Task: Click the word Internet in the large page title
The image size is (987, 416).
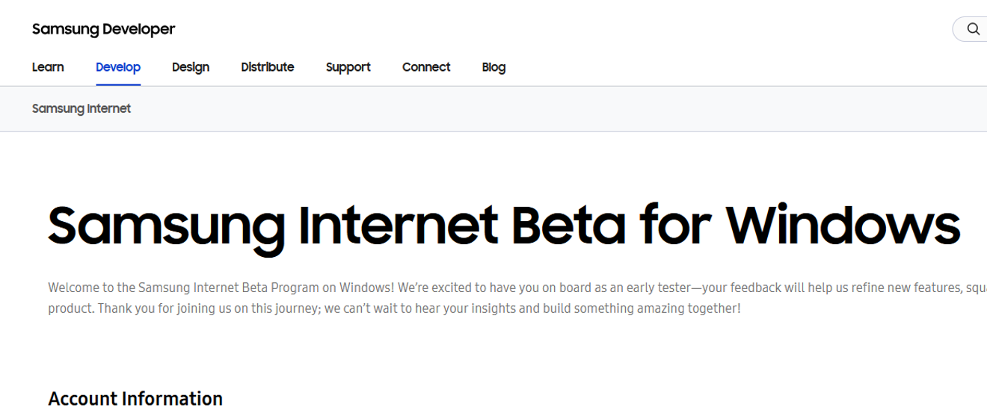Action: tap(399, 226)
